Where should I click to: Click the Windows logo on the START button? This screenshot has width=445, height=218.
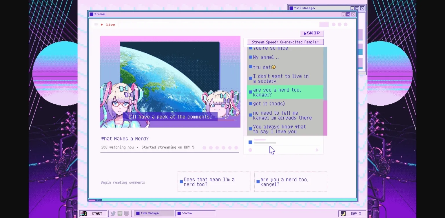(84, 213)
